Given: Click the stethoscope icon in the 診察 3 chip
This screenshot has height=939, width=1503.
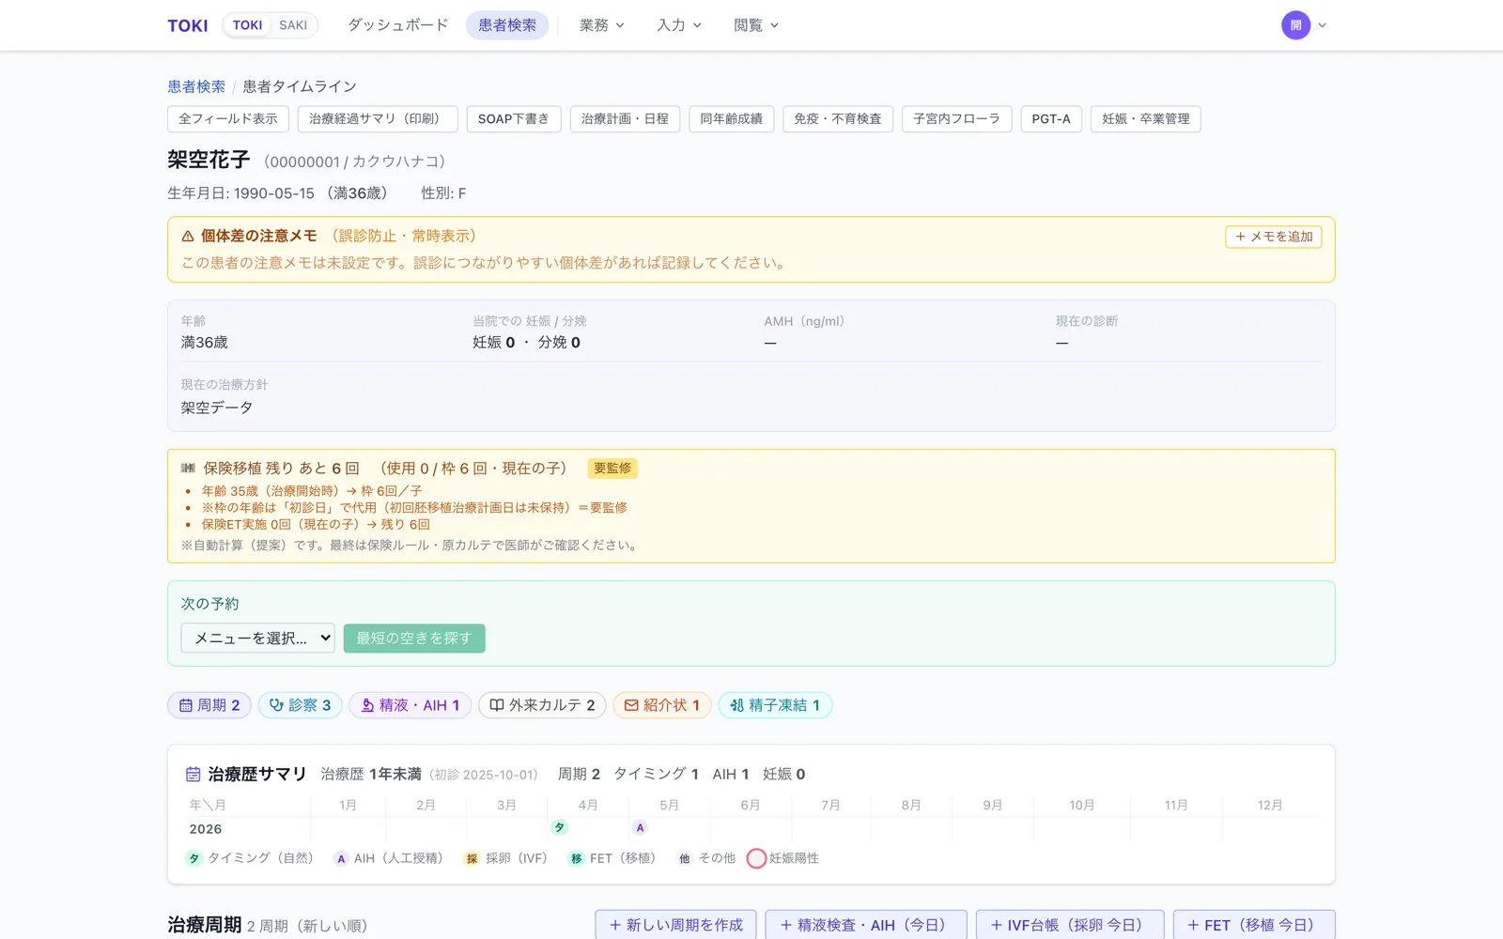Looking at the screenshot, I should pos(276,705).
